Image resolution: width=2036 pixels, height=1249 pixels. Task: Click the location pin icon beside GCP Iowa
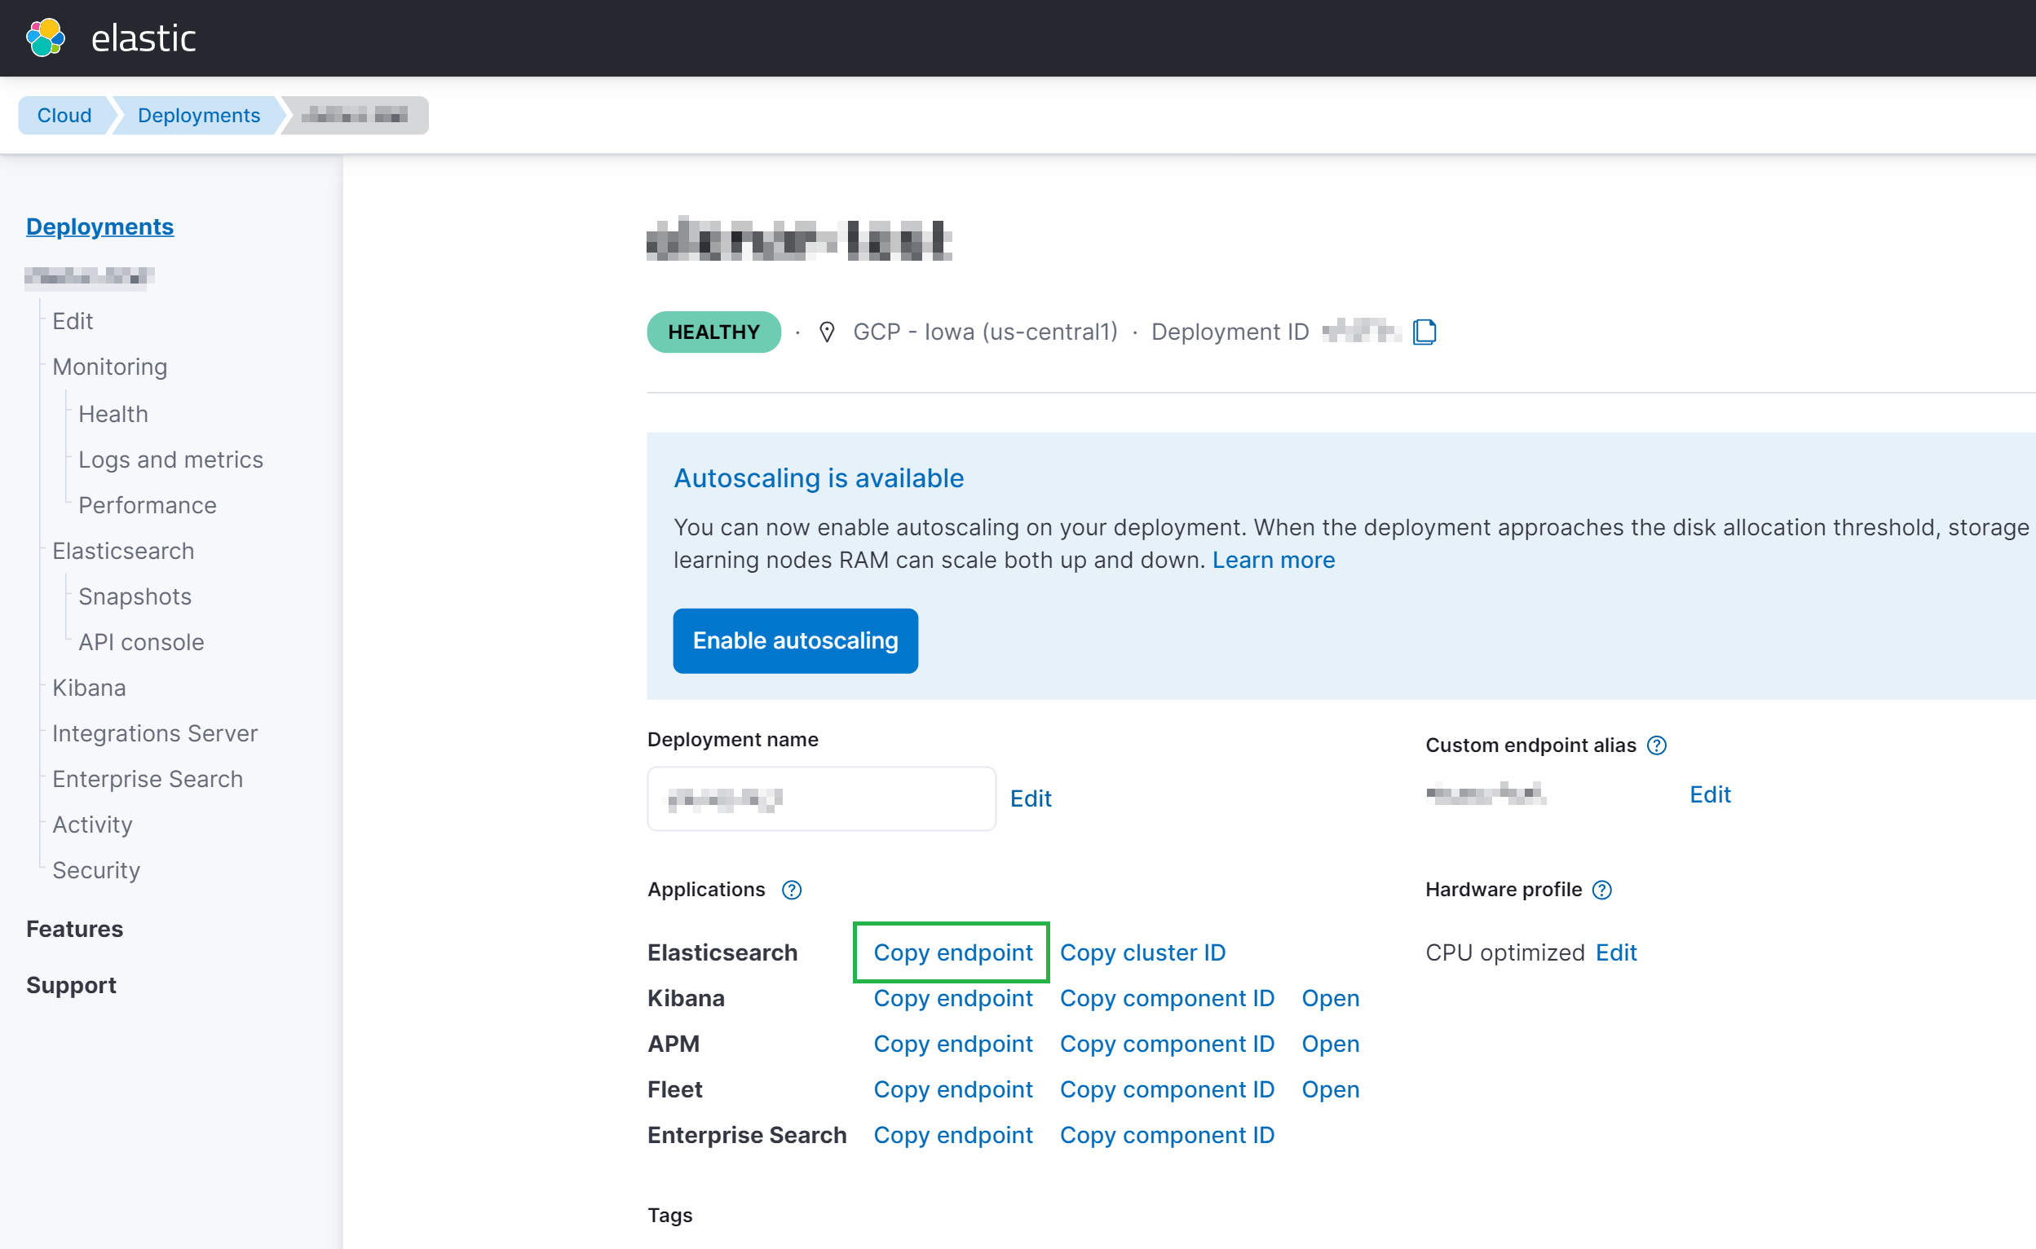pyautogui.click(x=826, y=332)
